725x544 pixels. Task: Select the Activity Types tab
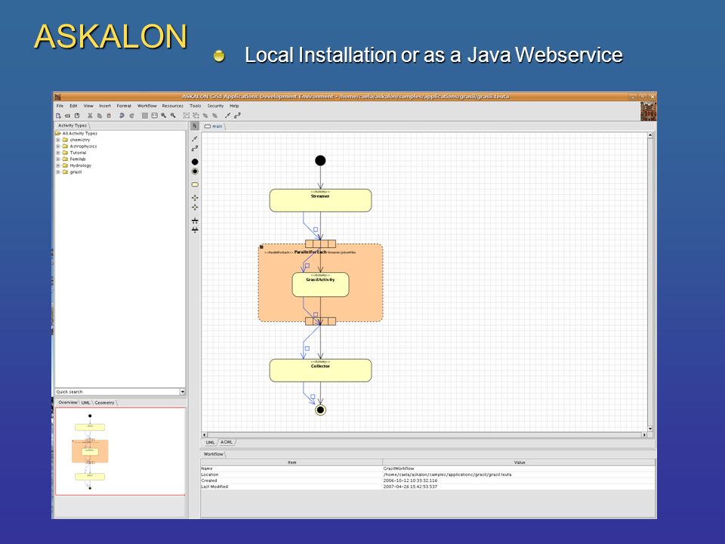point(72,125)
